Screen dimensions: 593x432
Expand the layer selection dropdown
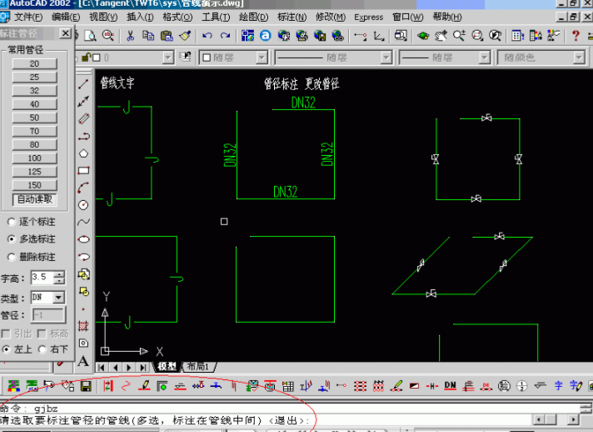click(168, 58)
